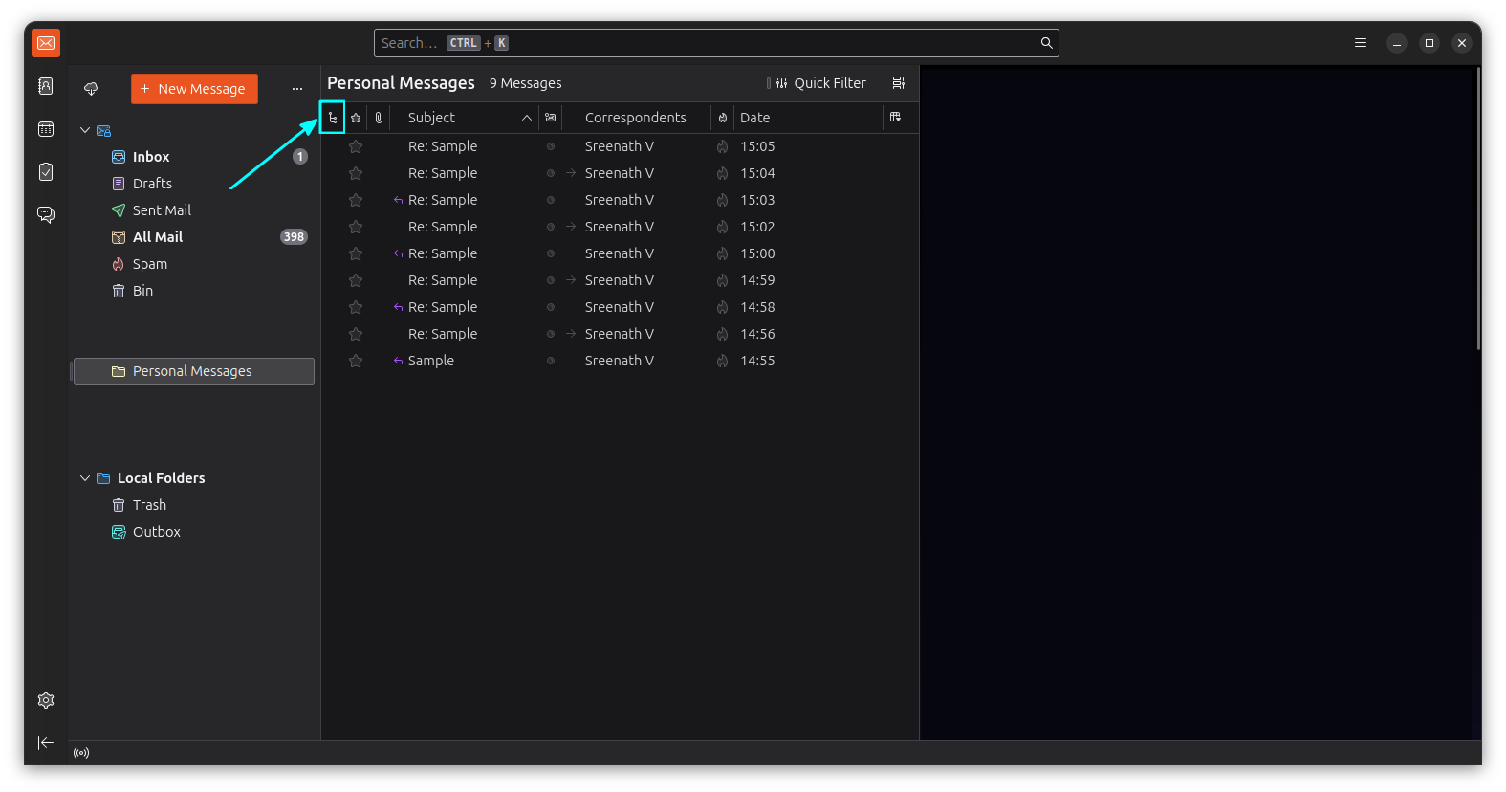
Task: Open the column picker in message list
Action: 895,118
